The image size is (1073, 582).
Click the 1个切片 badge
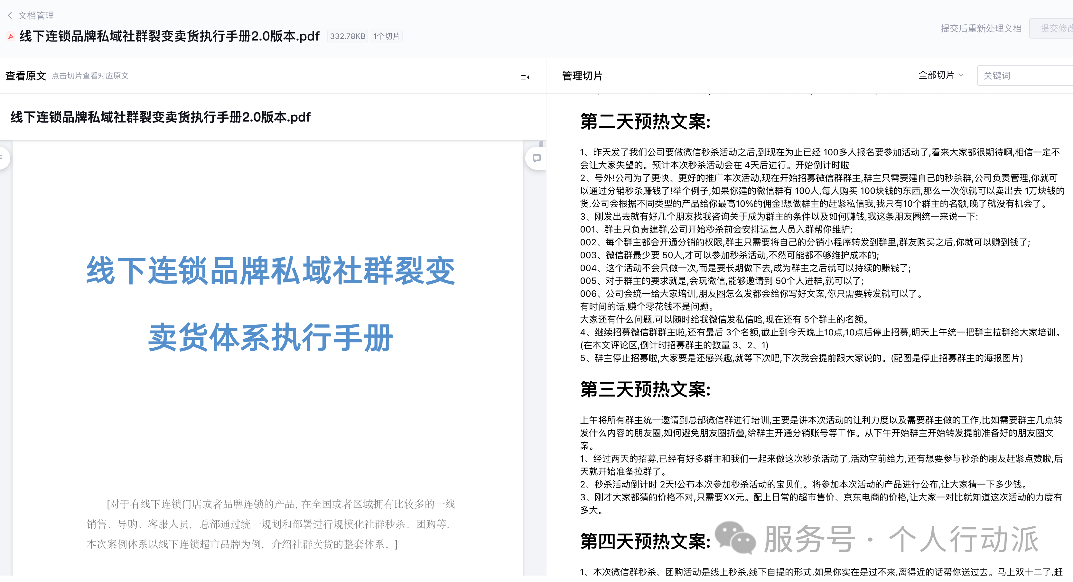[x=386, y=36]
